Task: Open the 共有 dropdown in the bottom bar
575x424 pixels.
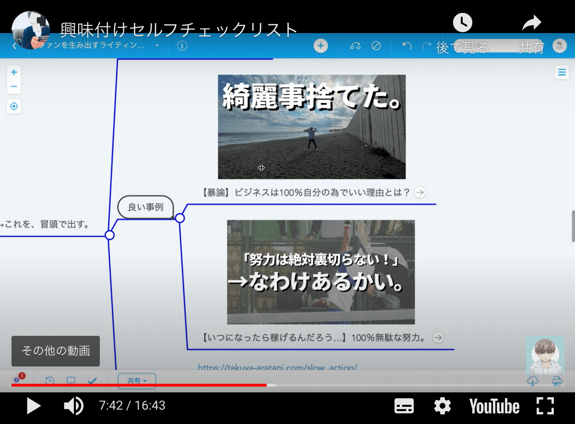Action: pos(137,381)
